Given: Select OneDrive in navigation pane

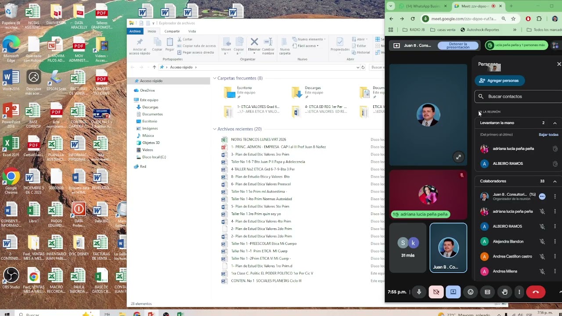Looking at the screenshot, I should pyautogui.click(x=147, y=90).
